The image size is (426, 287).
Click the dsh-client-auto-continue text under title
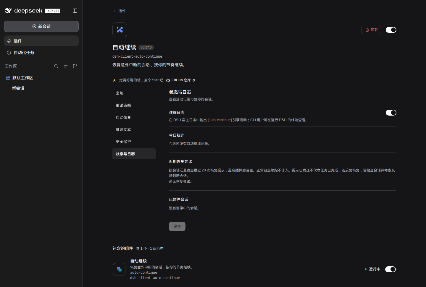(137, 56)
